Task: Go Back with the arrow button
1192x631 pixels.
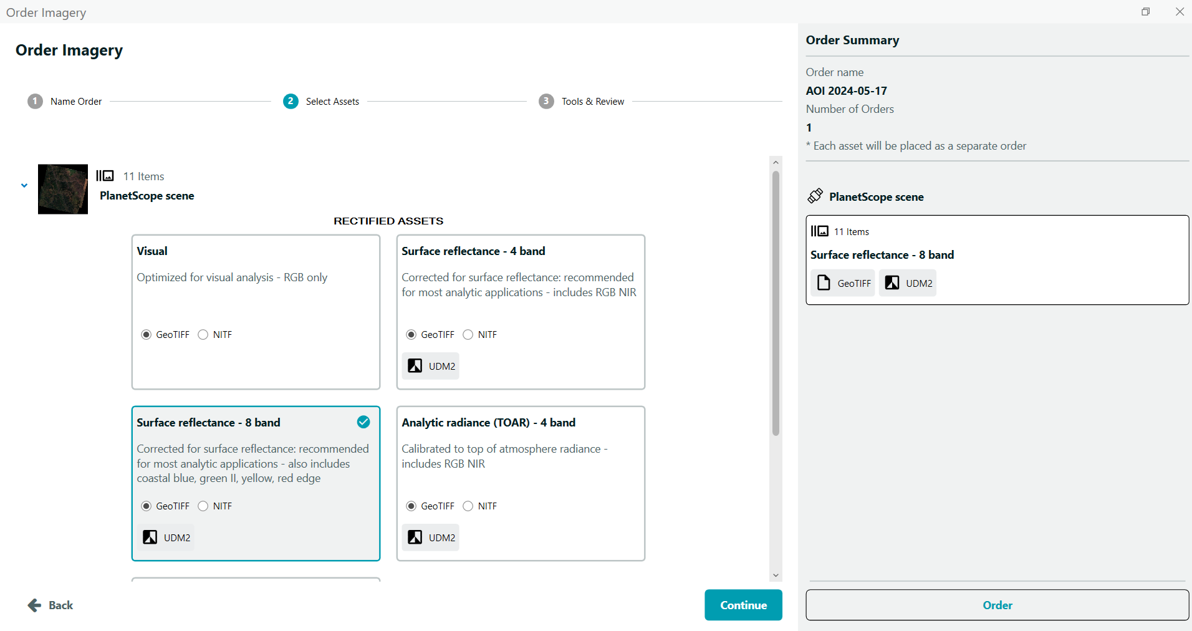Action: (x=50, y=605)
